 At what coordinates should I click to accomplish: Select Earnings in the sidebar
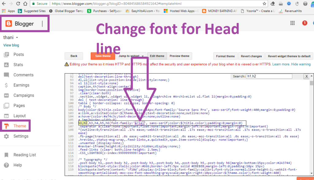click(x=21, y=85)
